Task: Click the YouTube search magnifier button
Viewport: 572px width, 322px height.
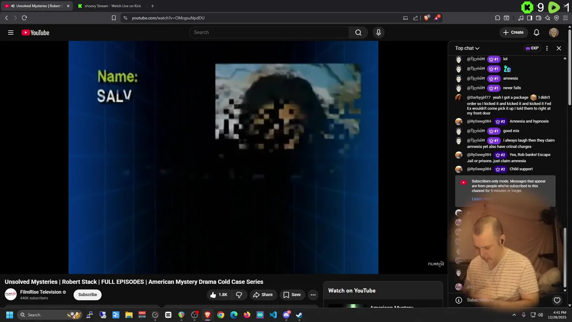Action: (358, 32)
